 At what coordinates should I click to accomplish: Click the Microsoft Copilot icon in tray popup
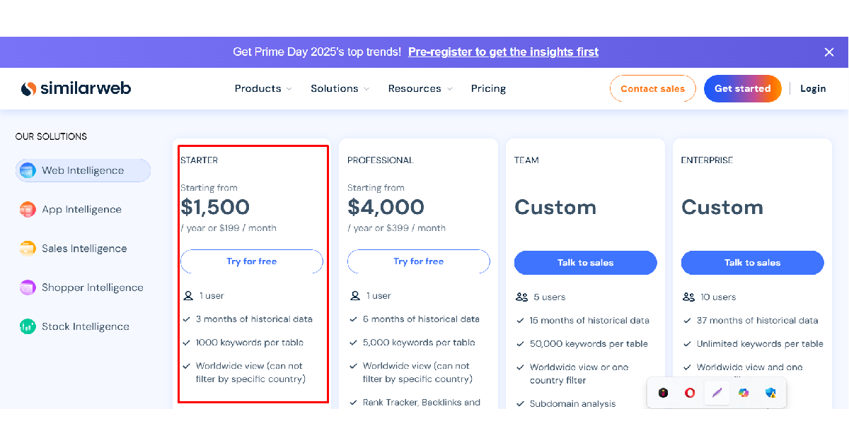click(x=744, y=393)
